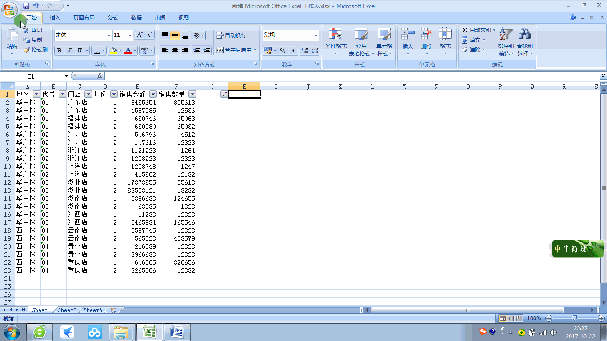
Task: Toggle align text left
Action: click(x=164, y=50)
